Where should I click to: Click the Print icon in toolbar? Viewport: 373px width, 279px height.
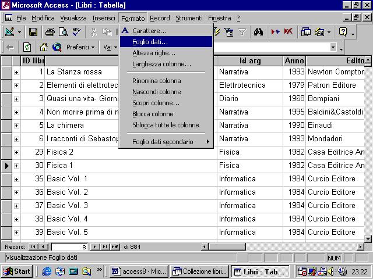pyautogui.click(x=50, y=32)
